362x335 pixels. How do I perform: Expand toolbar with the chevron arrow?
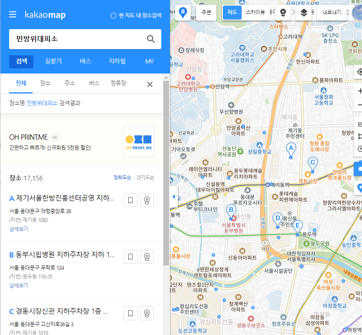tap(293, 12)
